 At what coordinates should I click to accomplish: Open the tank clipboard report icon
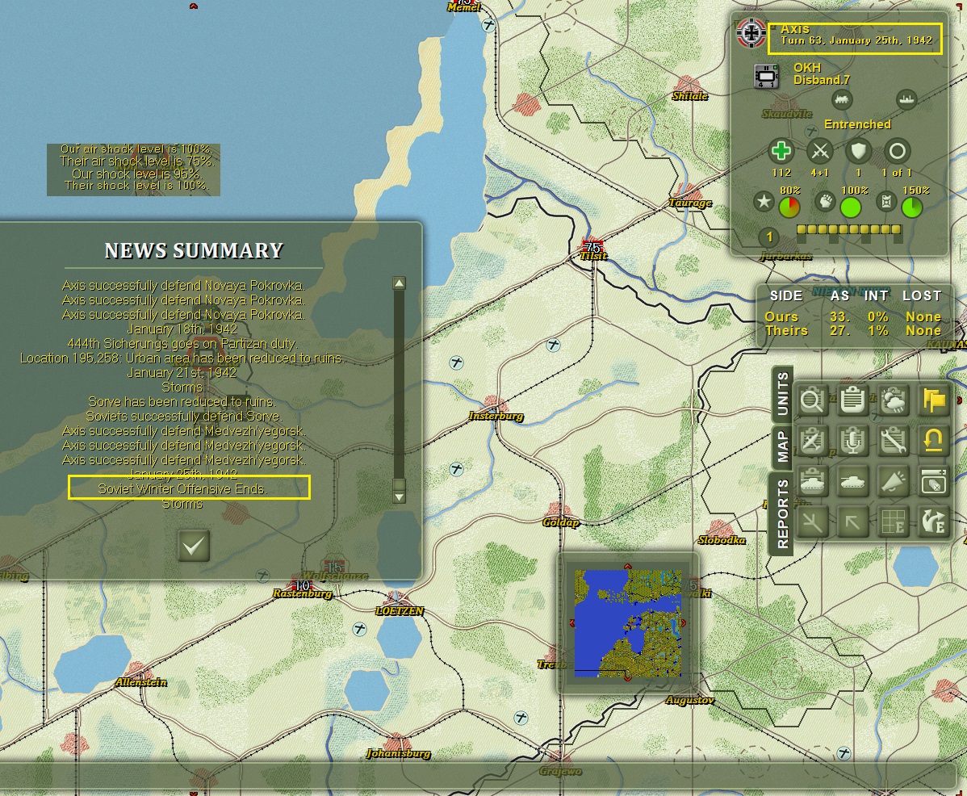pyautogui.click(x=812, y=481)
